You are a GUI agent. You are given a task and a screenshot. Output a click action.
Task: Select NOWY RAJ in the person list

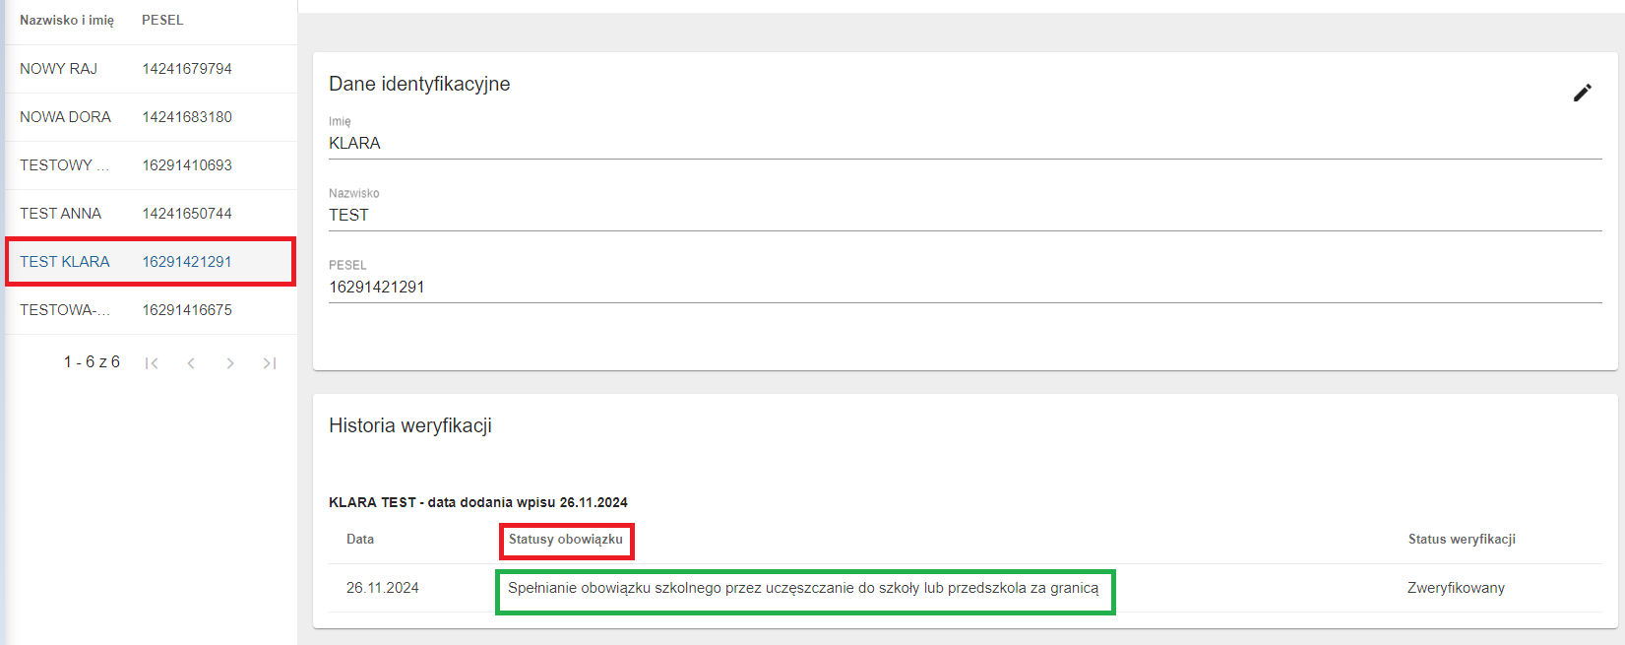(x=58, y=69)
